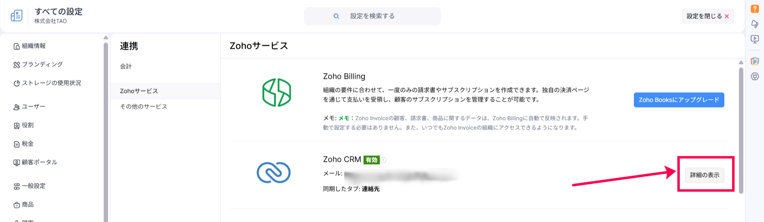Open 顧客ポータル settings in sidebar
This screenshot has width=764, height=222.
click(x=39, y=162)
